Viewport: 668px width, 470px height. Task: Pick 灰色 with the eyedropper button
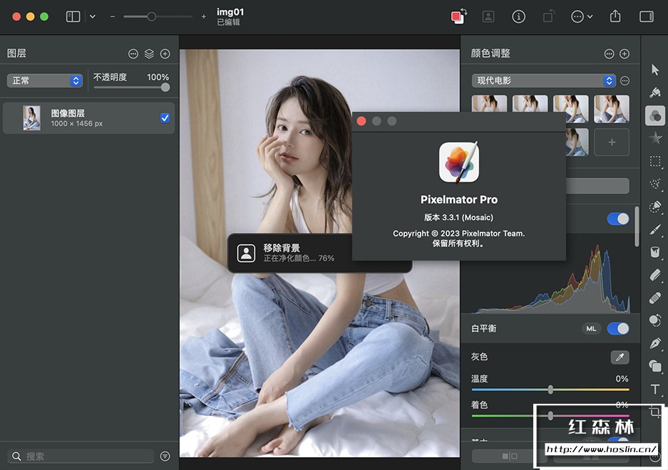(x=620, y=357)
